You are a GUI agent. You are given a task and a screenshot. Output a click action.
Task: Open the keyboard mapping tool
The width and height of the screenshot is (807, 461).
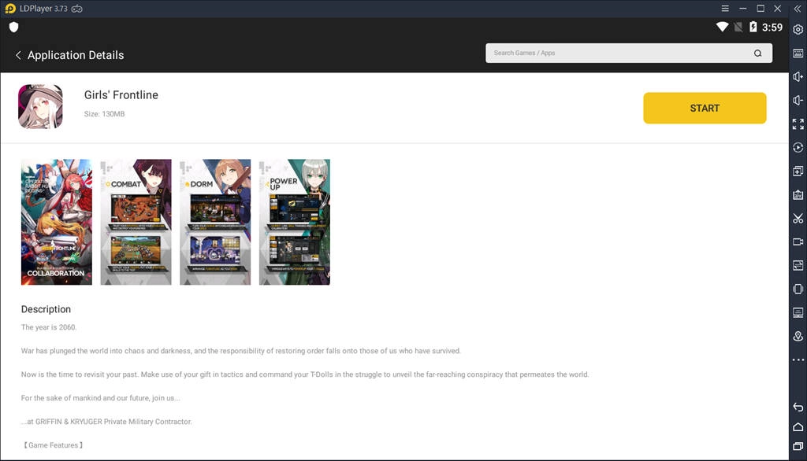click(x=797, y=53)
